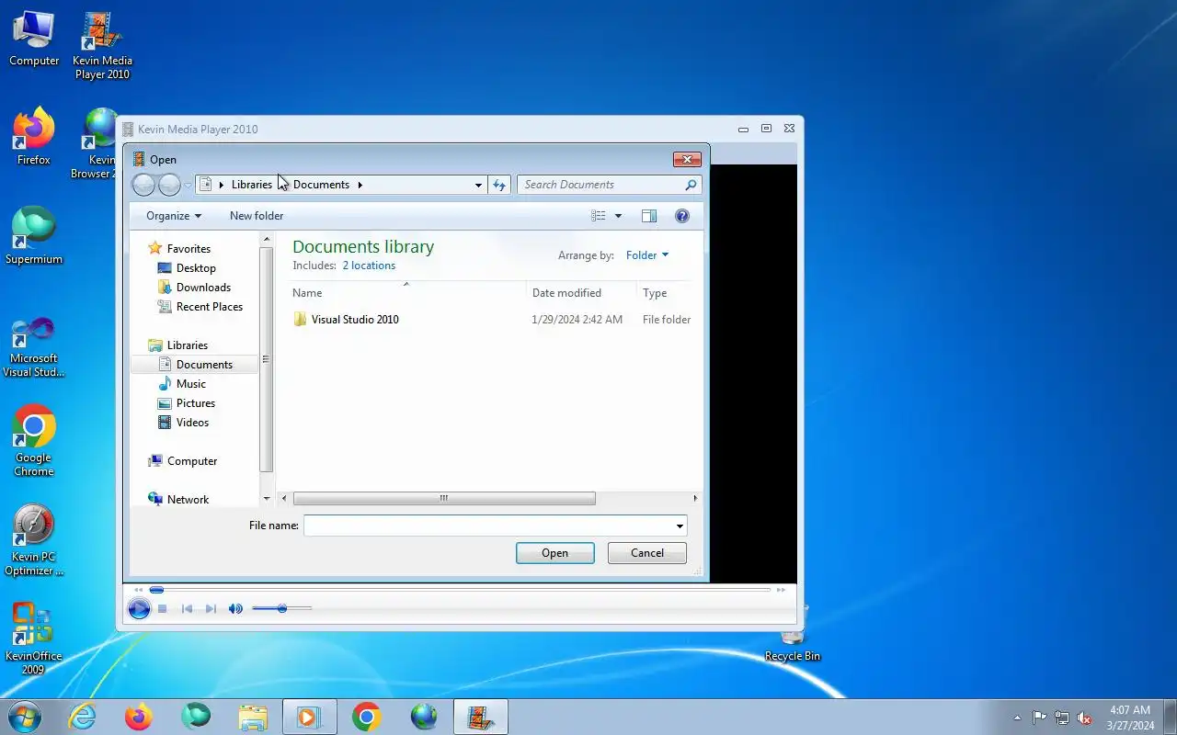Image resolution: width=1177 pixels, height=735 pixels.
Task: Select Recent Places in navigation pane
Action: click(209, 307)
